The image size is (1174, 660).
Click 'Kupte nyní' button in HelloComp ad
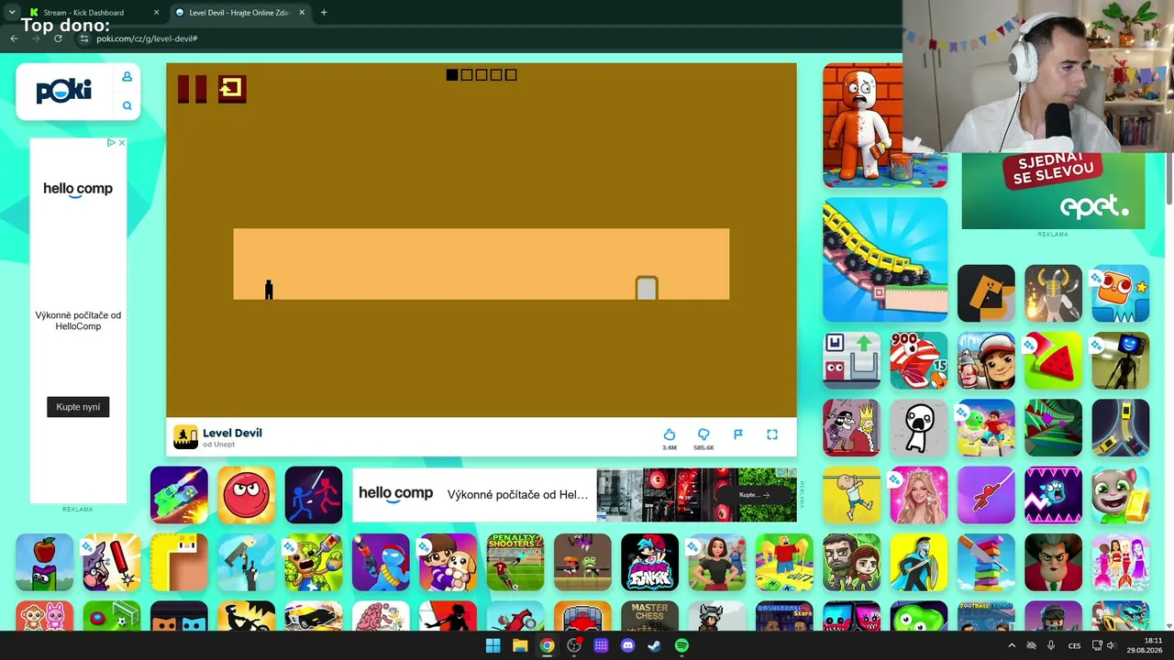point(78,407)
